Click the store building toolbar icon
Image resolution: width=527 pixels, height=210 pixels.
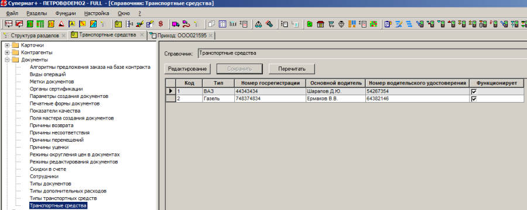click(320, 24)
